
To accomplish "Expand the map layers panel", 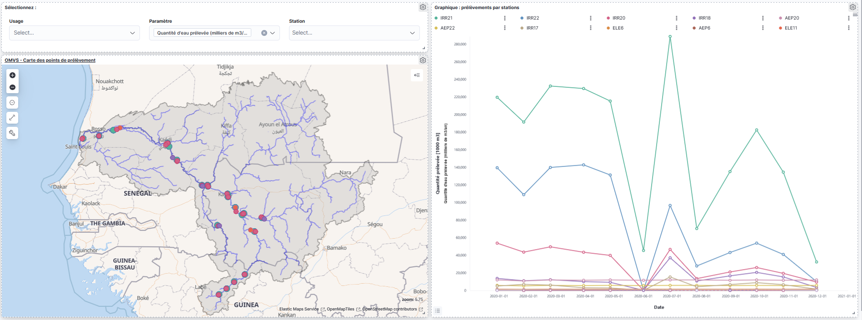I will (x=417, y=75).
